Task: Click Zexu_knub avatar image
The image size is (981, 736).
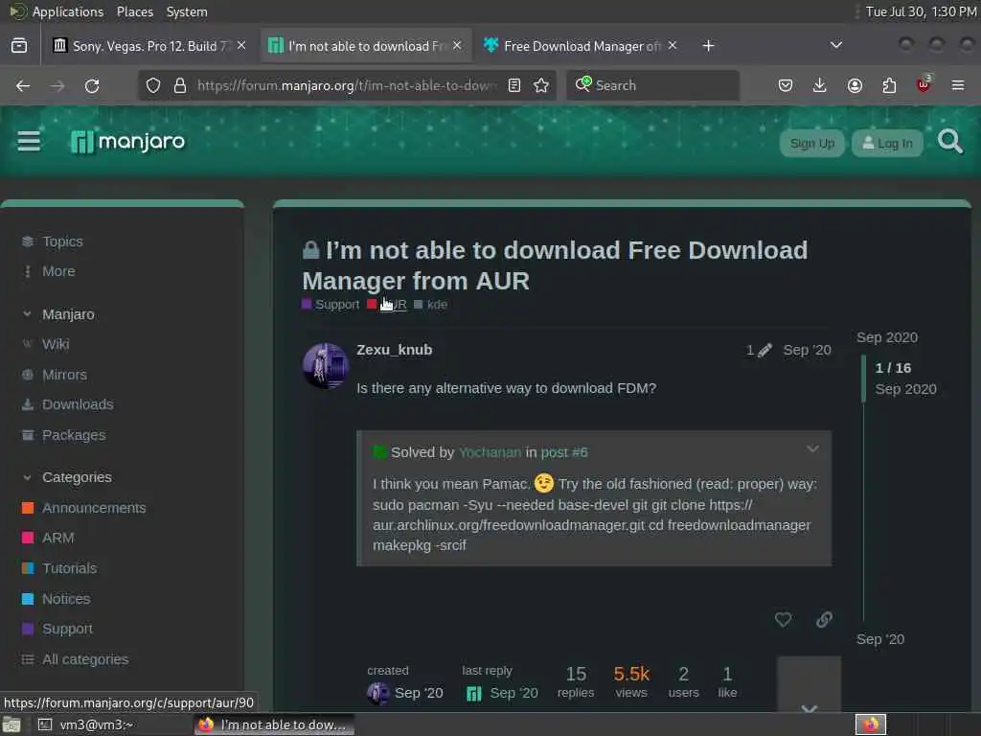Action: (326, 365)
